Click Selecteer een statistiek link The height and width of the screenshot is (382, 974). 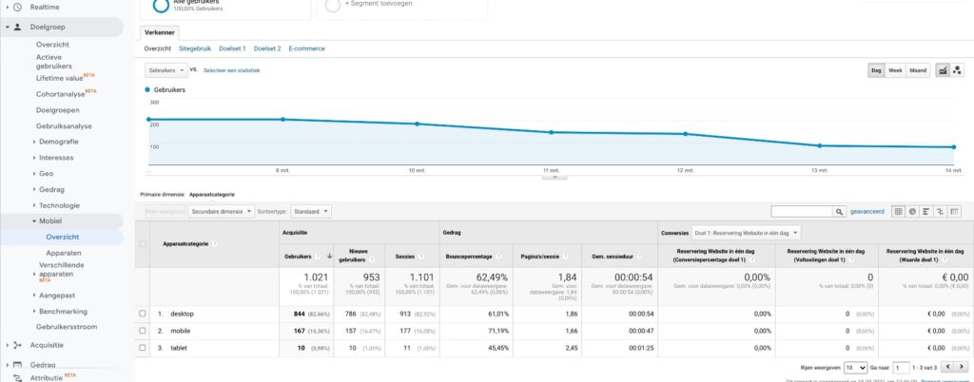click(232, 70)
